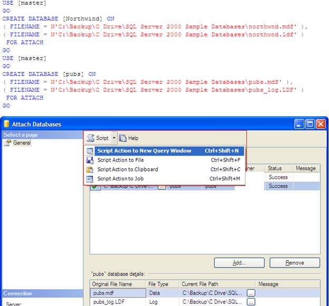Click the Connection section header
The width and height of the screenshot is (329, 306).
43,293
